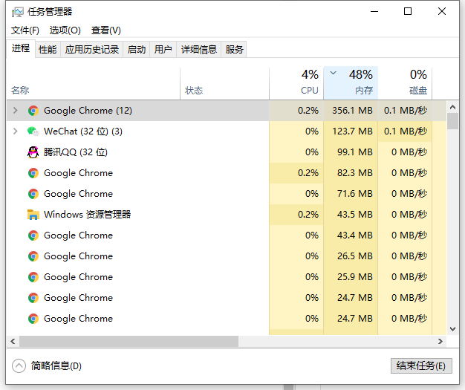Switch to the 应用历史记录 tab
The height and width of the screenshot is (390, 465).
click(x=92, y=50)
